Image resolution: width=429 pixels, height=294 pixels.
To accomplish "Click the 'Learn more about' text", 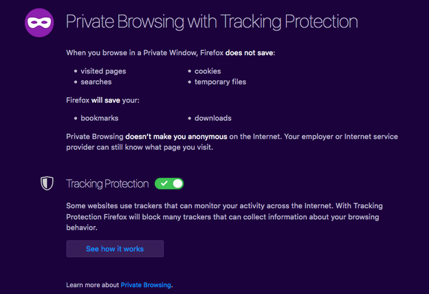I will point(93,285).
